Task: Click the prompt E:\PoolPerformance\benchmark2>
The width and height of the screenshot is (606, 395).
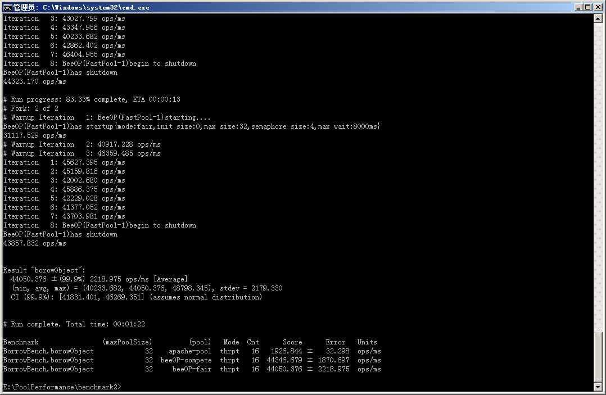Action: point(62,387)
